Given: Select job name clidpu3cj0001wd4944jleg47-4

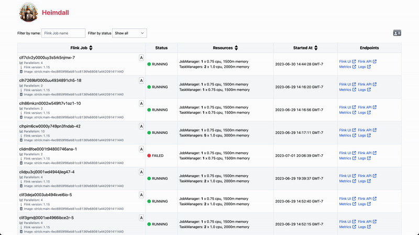Looking at the screenshot, I should pyautogui.click(x=47, y=172).
